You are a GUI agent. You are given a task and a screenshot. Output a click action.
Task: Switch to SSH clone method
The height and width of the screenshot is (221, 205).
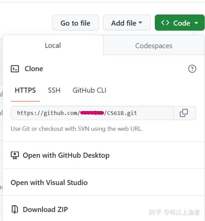pyautogui.click(x=54, y=90)
